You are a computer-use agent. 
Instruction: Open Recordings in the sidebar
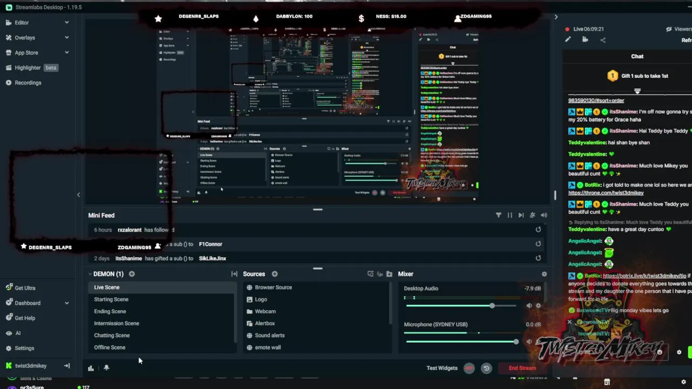pyautogui.click(x=28, y=83)
